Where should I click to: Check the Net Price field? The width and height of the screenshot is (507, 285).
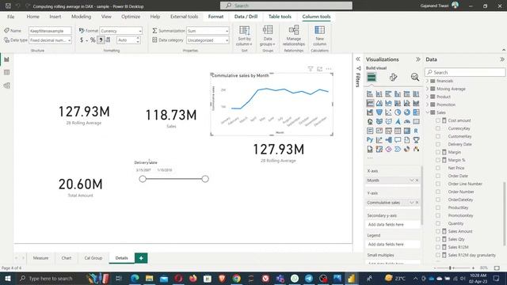pyautogui.click(x=438, y=168)
